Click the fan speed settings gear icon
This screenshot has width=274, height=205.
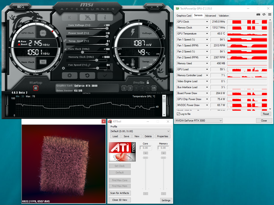pyautogui.click(x=63, y=68)
